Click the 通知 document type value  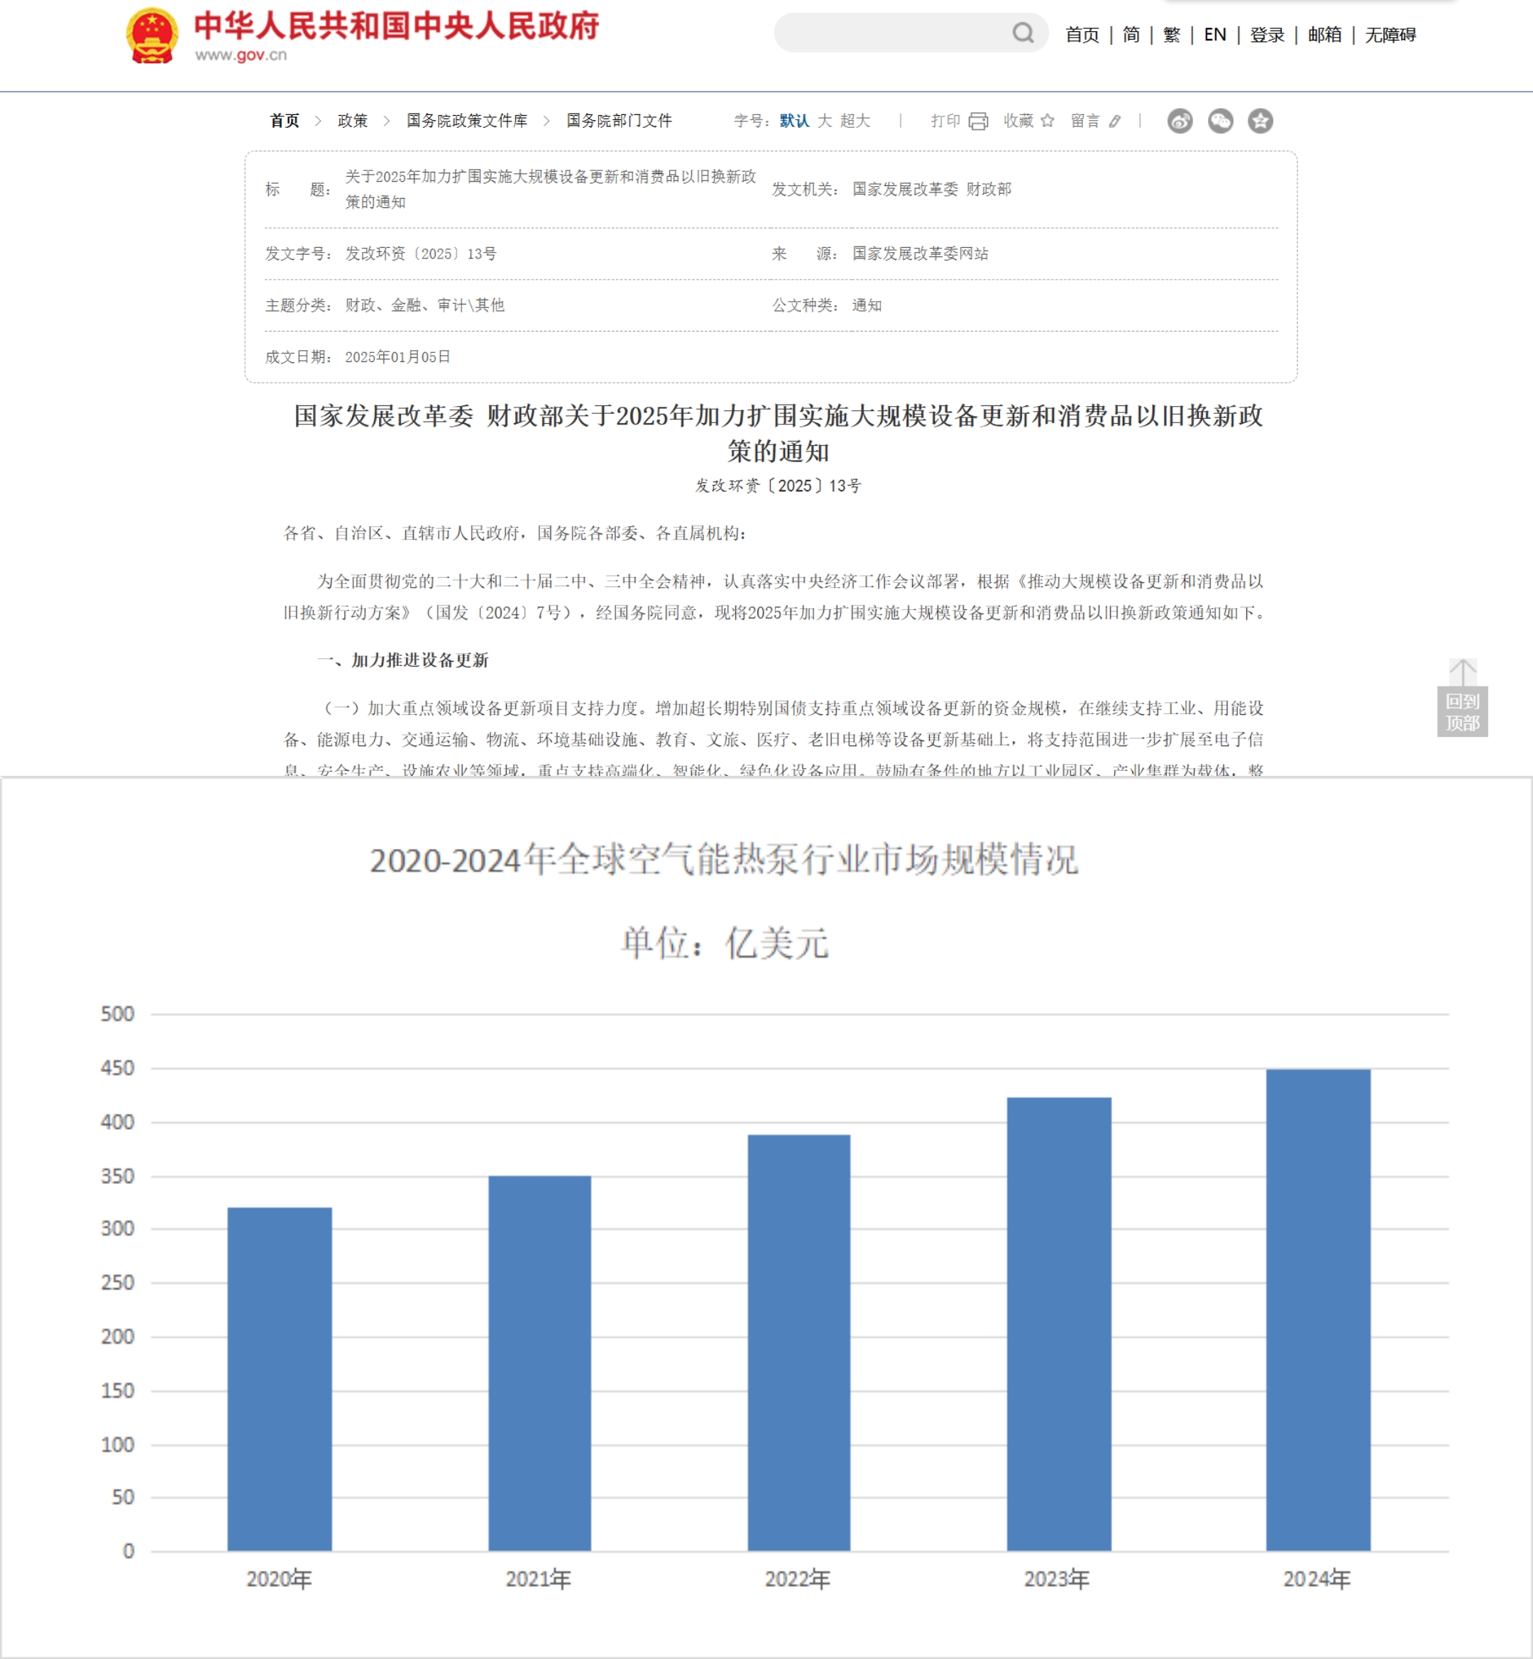[867, 305]
